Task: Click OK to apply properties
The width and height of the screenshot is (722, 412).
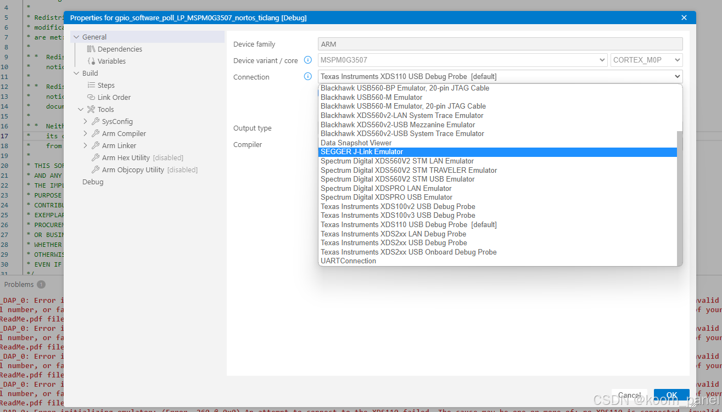Action: pos(671,395)
